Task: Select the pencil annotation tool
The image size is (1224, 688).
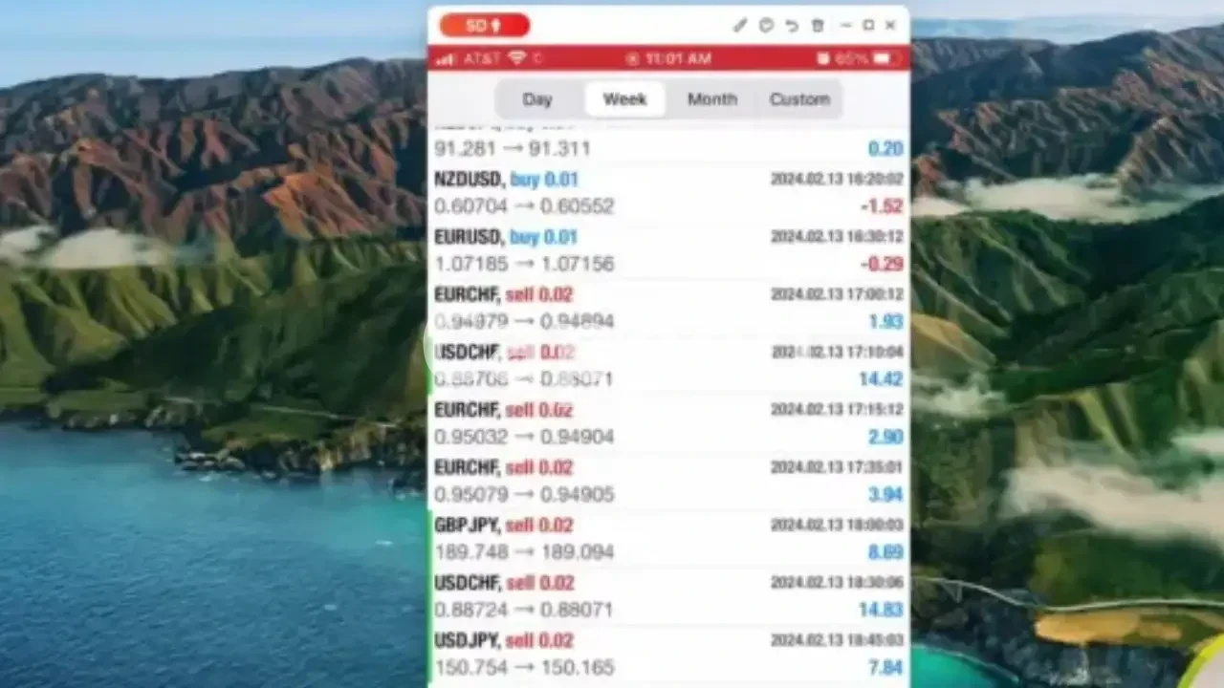Action: pos(740,26)
